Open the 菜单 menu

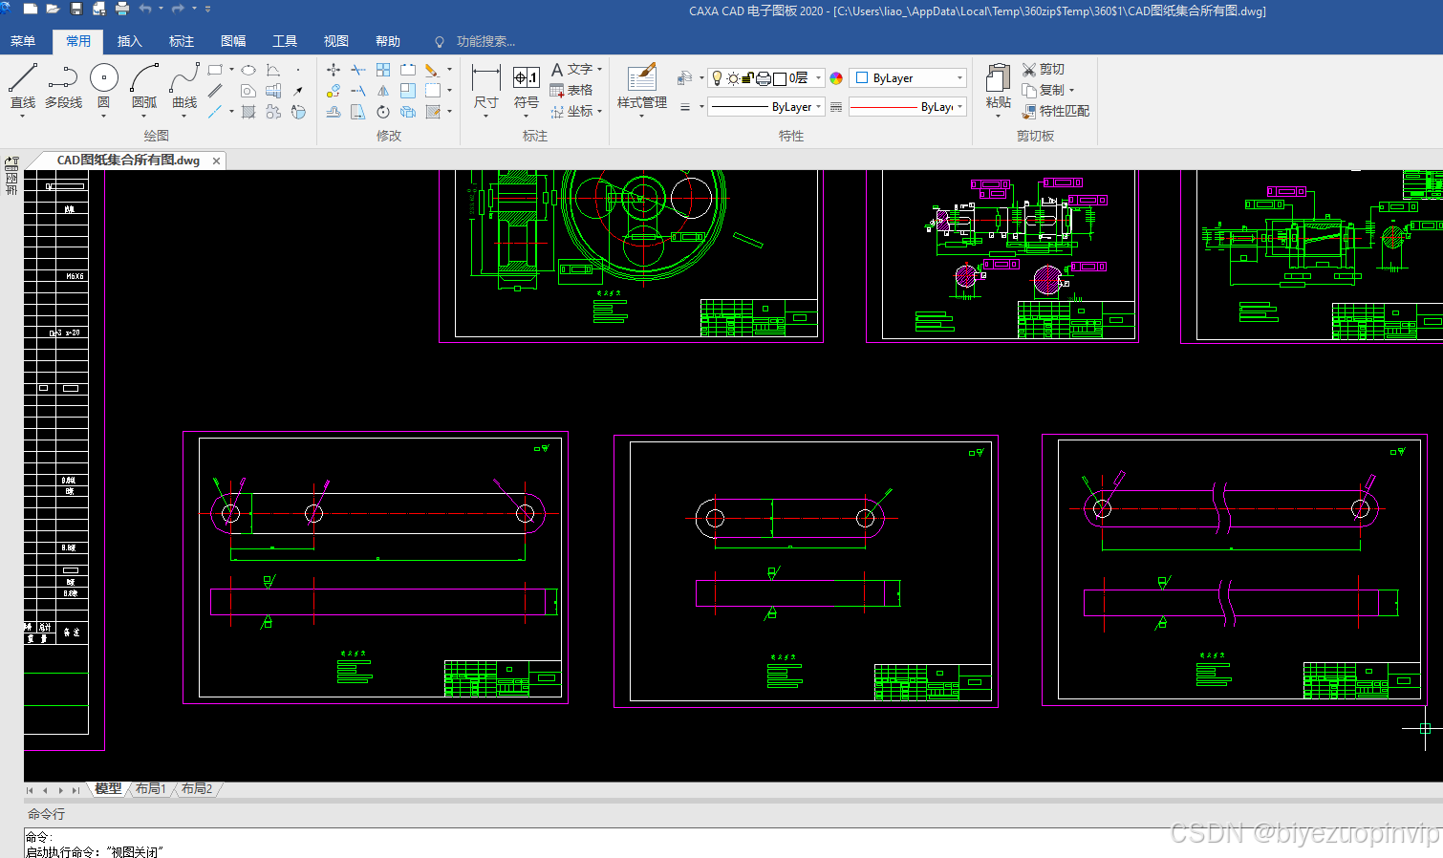(23, 41)
